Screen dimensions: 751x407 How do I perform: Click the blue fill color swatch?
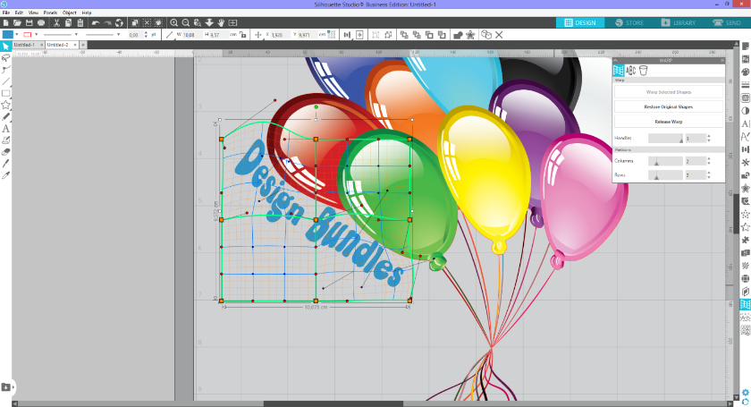8,35
